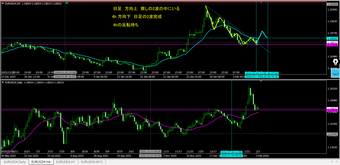
Task: Select the magenta 1.17870 price label
Action: [332, 45]
